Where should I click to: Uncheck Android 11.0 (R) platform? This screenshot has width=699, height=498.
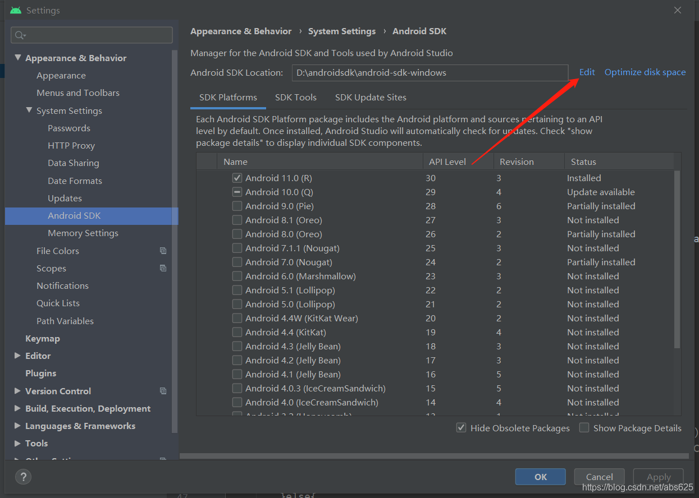click(x=236, y=177)
